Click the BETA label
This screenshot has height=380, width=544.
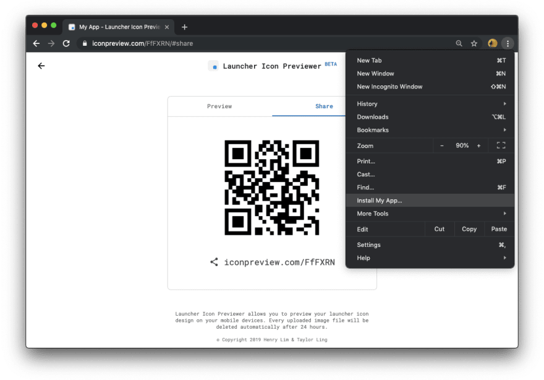(331, 64)
